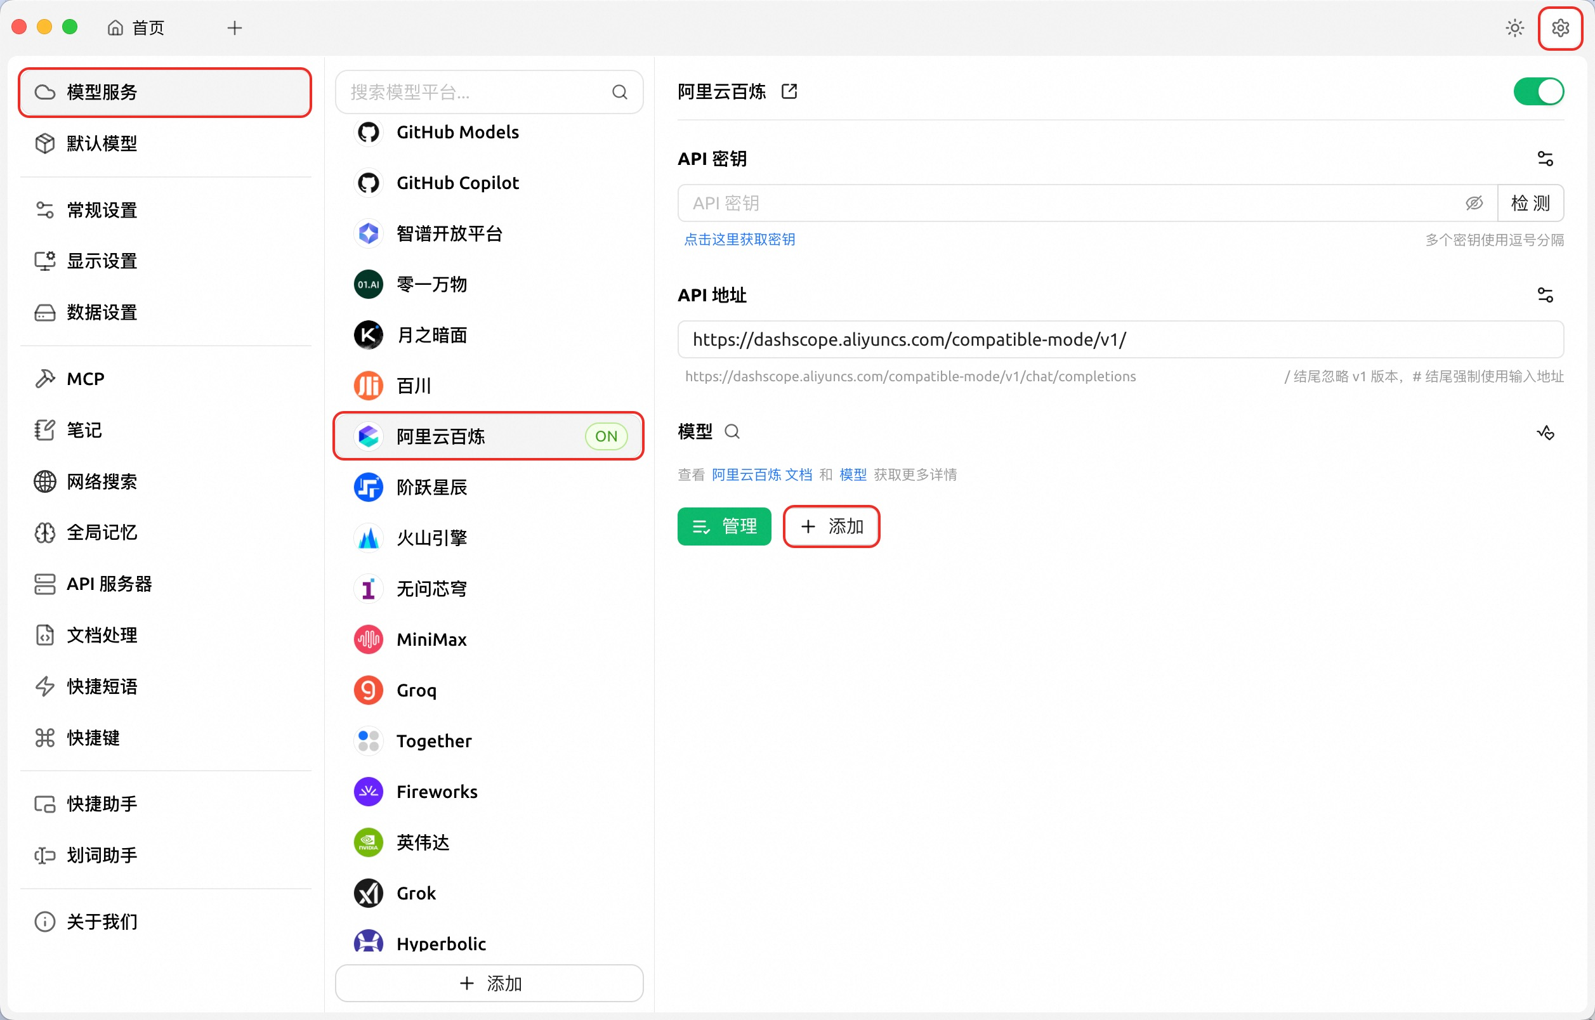The width and height of the screenshot is (1595, 1020).
Task: Open 阿里云百炼 文档 link
Action: point(762,475)
